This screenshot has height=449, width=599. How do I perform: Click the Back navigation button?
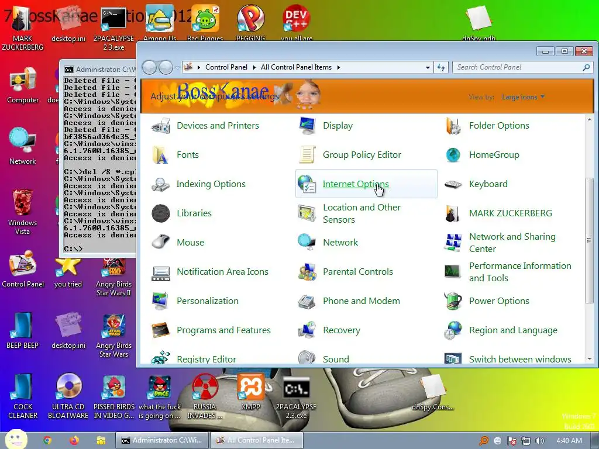pyautogui.click(x=149, y=68)
